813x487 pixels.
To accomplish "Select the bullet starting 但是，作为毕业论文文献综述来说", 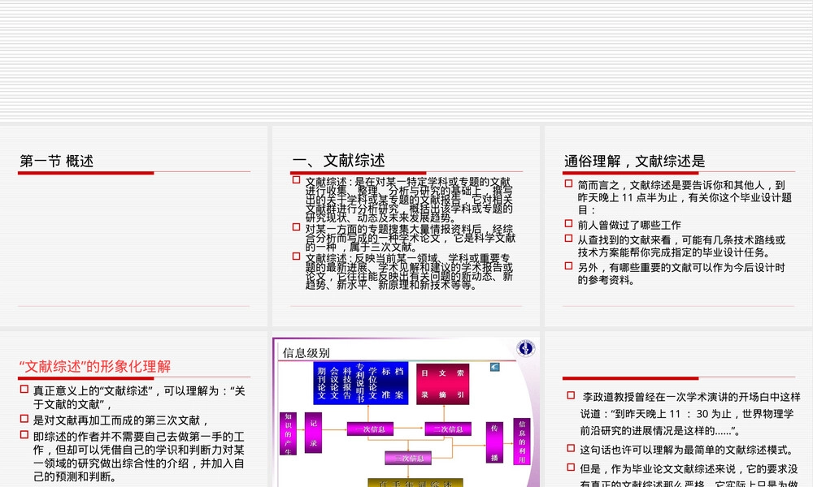I will (x=689, y=475).
